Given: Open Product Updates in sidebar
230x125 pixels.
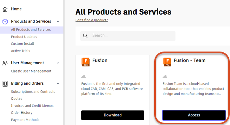Looking at the screenshot, I should point(24,37).
